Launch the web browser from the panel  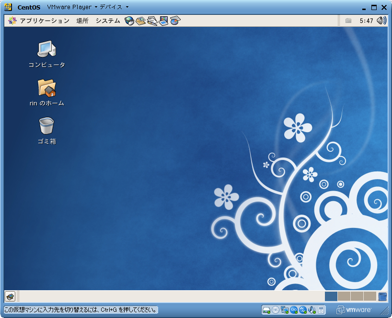click(129, 21)
